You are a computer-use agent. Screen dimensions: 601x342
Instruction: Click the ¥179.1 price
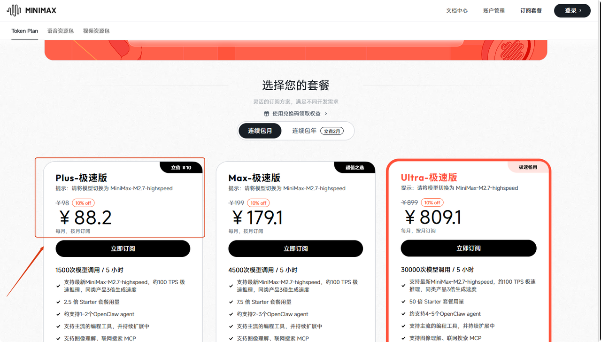coord(257,218)
